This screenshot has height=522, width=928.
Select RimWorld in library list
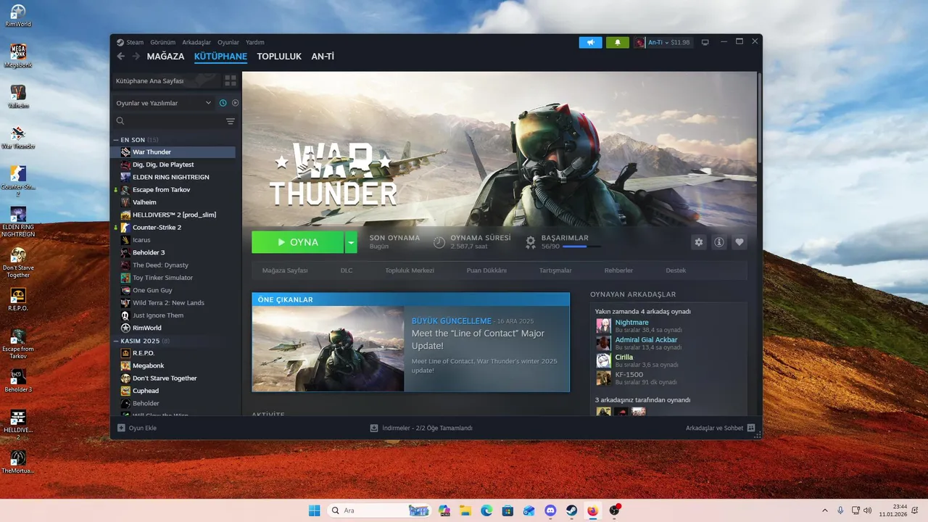[x=173, y=328]
